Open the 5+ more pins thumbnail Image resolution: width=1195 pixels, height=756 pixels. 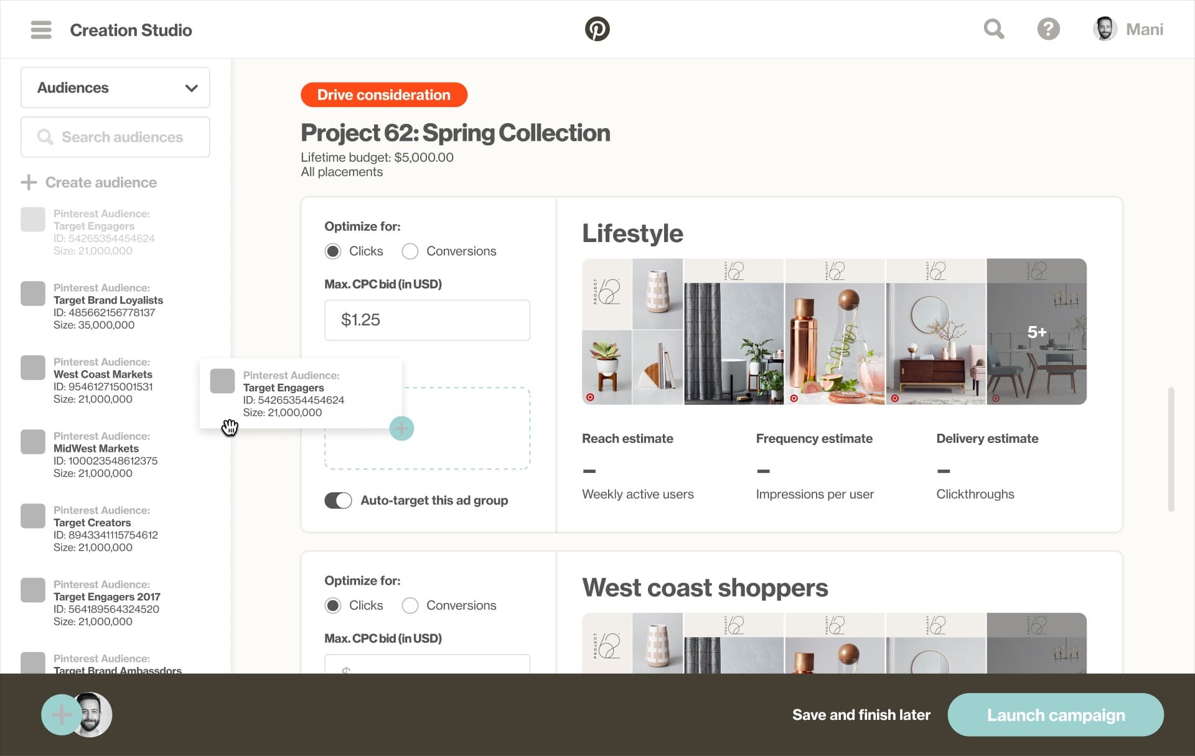coord(1036,332)
